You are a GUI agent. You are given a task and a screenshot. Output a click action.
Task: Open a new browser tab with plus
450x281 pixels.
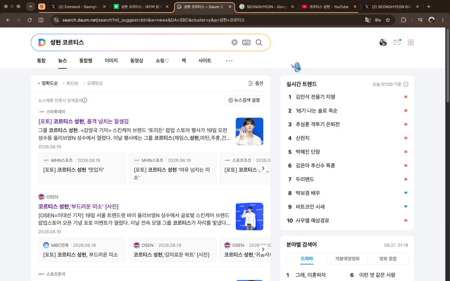[429, 6]
